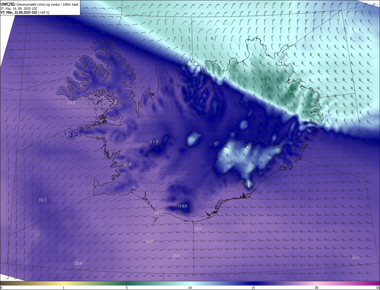Click the 22.3 value label on the map

pos(356,257)
